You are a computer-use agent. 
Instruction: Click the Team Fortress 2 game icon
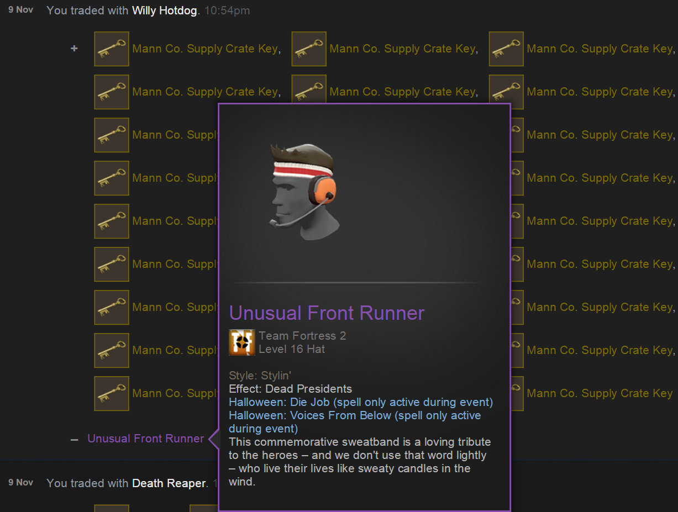tap(242, 342)
